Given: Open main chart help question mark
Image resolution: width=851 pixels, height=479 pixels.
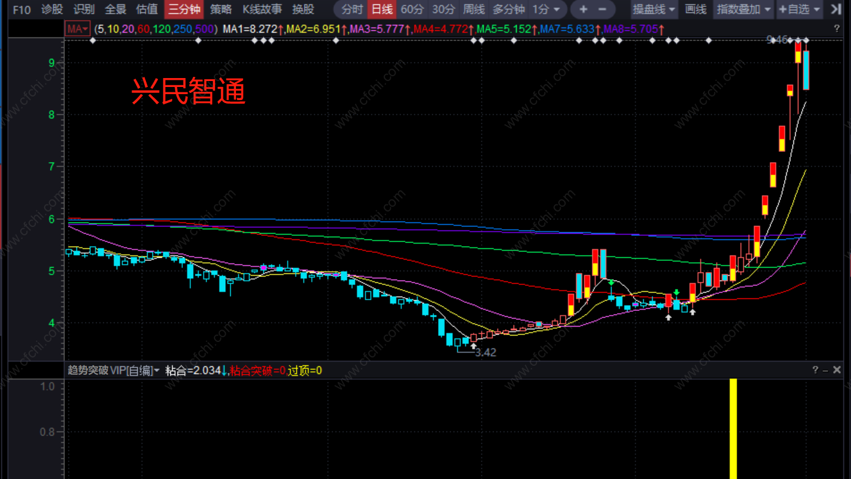Looking at the screenshot, I should pos(837,29).
